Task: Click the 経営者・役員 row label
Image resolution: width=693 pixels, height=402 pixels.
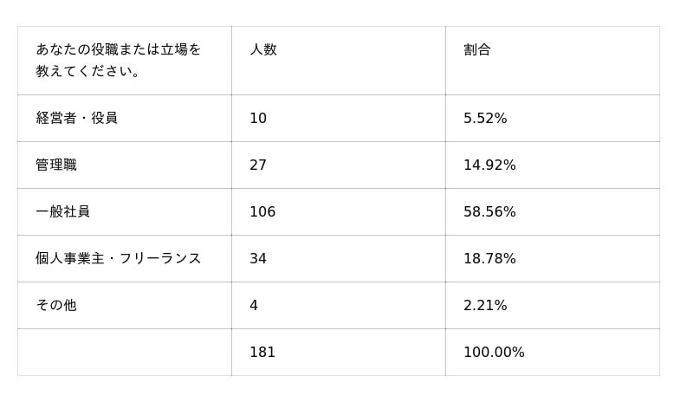Action: click(77, 119)
